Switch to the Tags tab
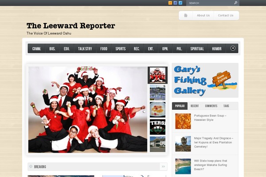 click(x=226, y=106)
